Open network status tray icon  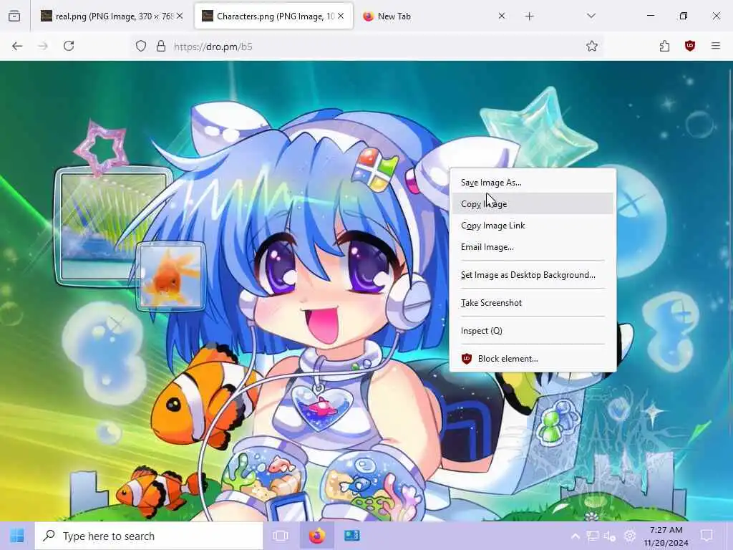[593, 536]
